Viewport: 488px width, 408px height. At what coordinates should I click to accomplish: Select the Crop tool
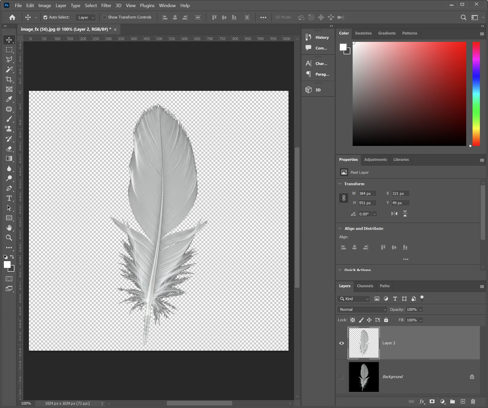(9, 79)
